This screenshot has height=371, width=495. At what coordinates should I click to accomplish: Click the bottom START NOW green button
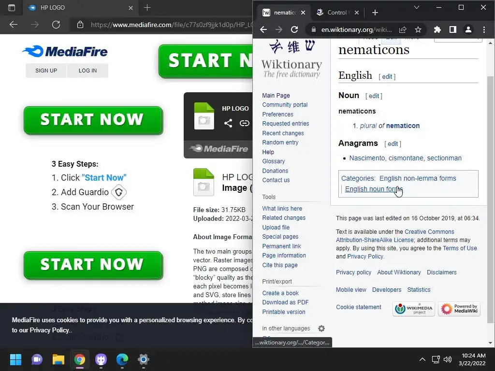pyautogui.click(x=93, y=265)
